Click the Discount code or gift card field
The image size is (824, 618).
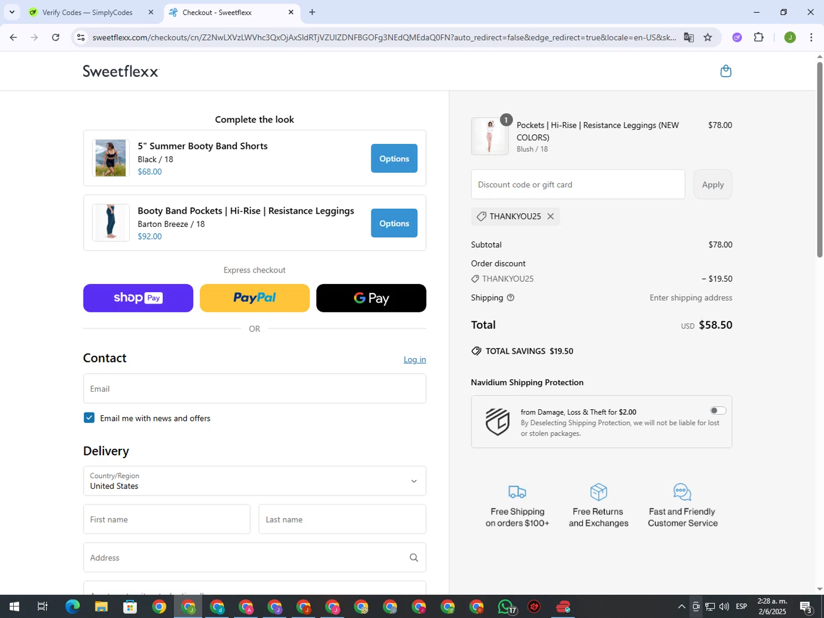pos(578,185)
